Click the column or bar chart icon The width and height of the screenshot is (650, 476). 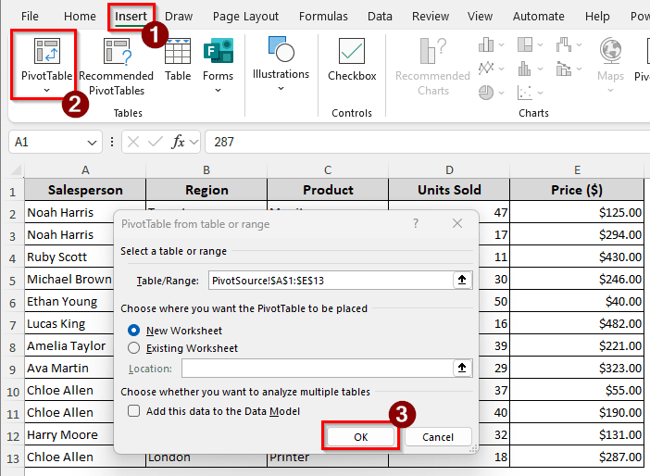pos(486,44)
